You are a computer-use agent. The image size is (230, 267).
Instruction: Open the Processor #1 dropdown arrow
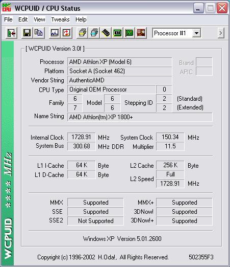click(196, 33)
